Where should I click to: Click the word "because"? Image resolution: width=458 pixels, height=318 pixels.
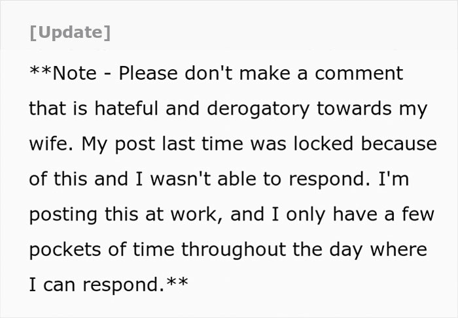pos(400,144)
